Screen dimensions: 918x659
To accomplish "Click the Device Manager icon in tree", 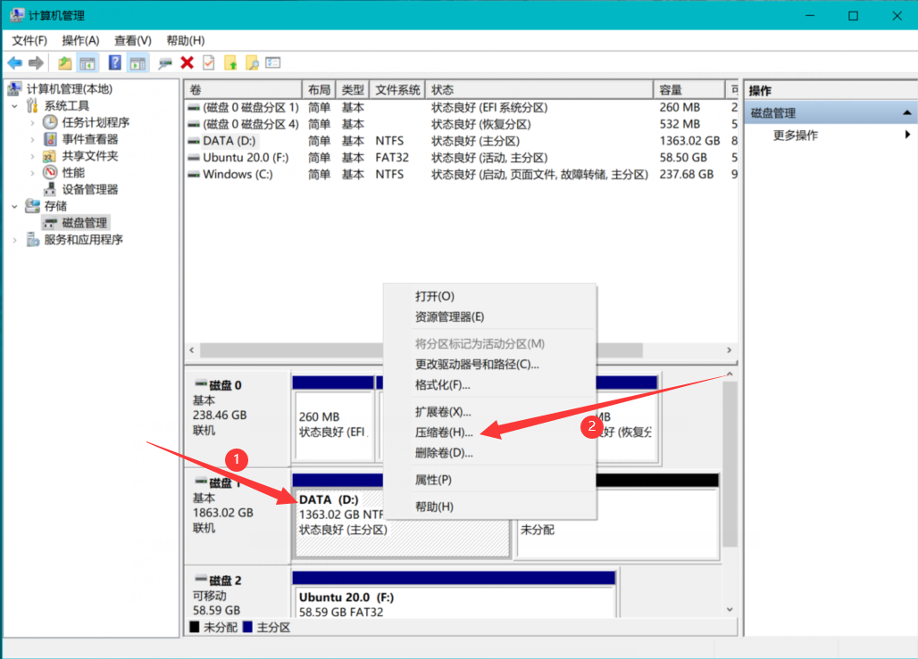I will pyautogui.click(x=50, y=189).
